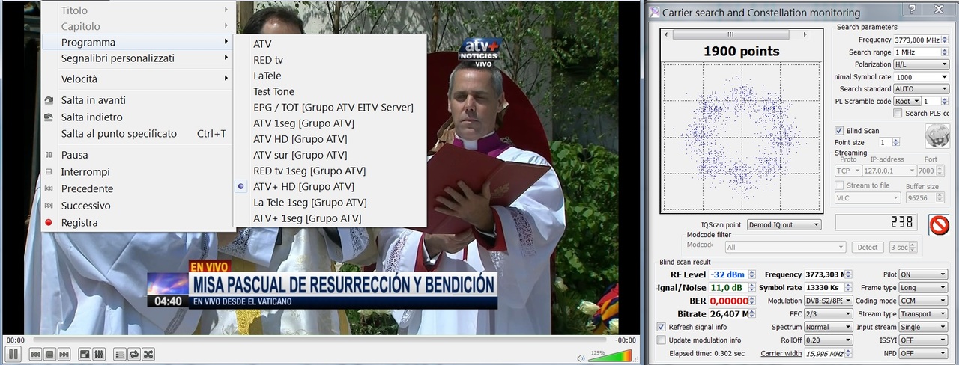Expand the Programma submenu
This screenshot has height=365, width=959.
point(139,42)
